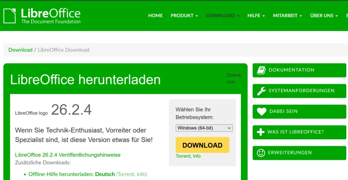Viewport: 348px width, 180px height.
Task: Click the Info link below the DOWNLOAD button
Action: [x=197, y=156]
